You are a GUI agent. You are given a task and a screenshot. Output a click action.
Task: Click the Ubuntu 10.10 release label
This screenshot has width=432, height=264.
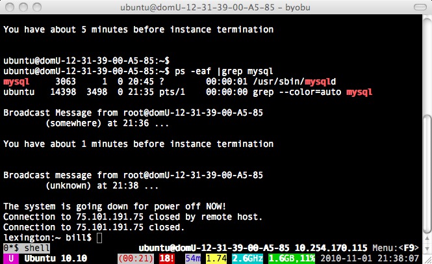point(51,258)
